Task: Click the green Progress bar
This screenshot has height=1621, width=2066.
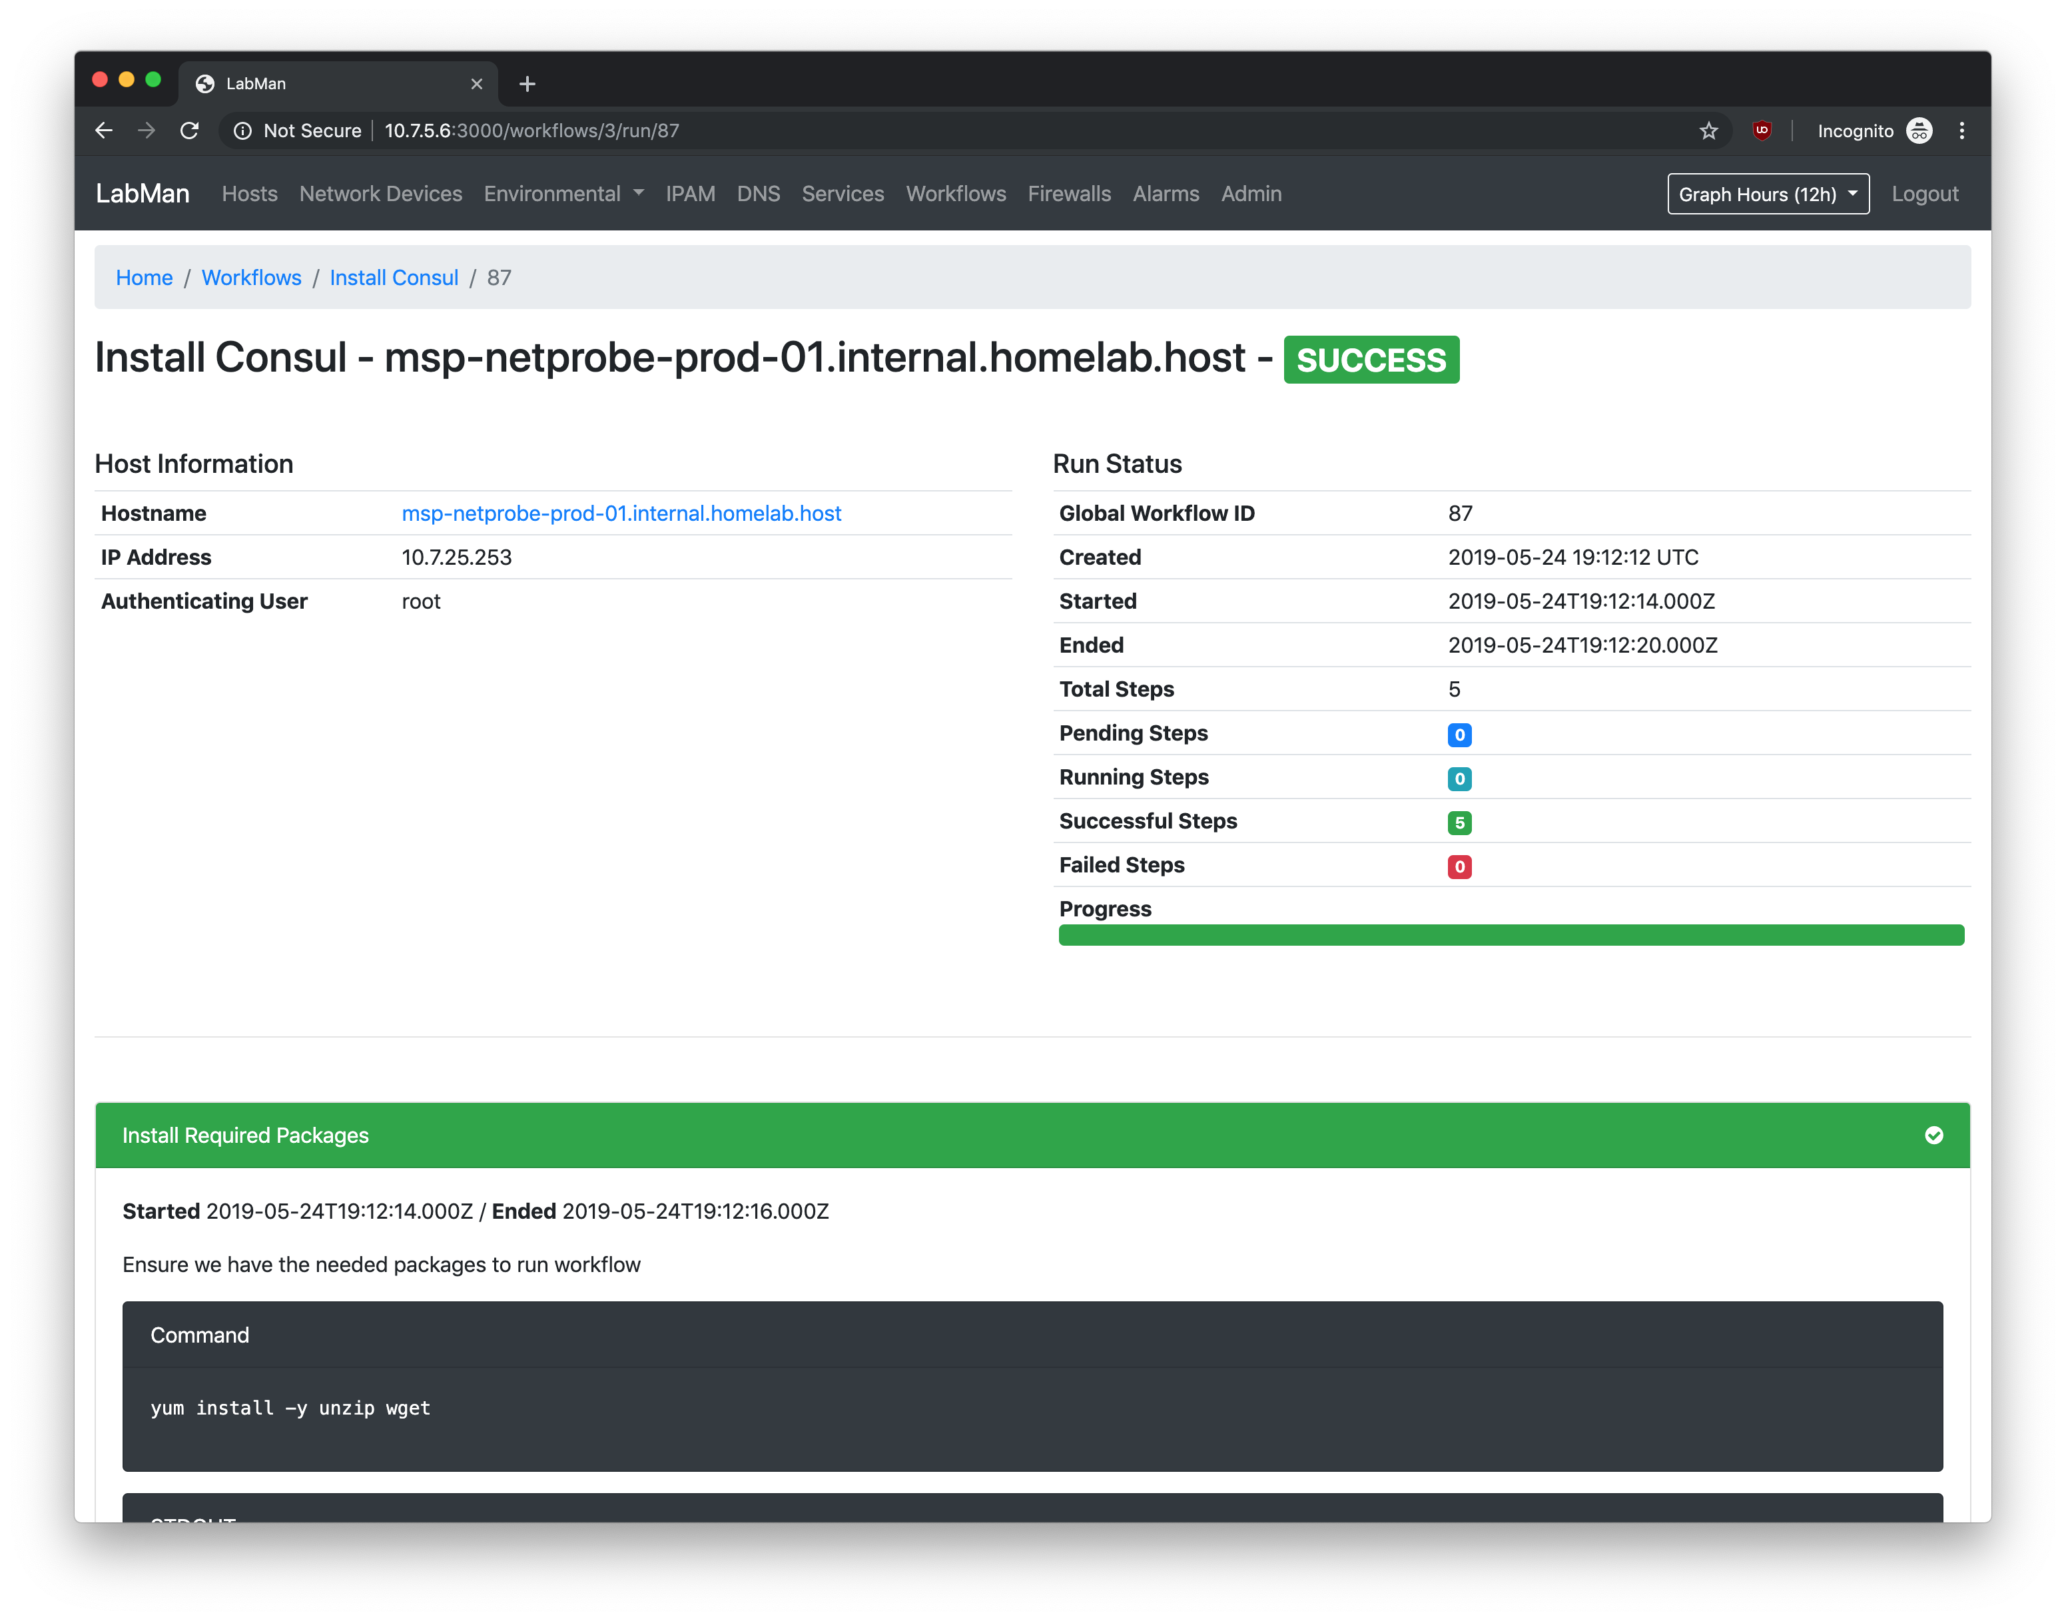Action: pyautogui.click(x=1510, y=935)
